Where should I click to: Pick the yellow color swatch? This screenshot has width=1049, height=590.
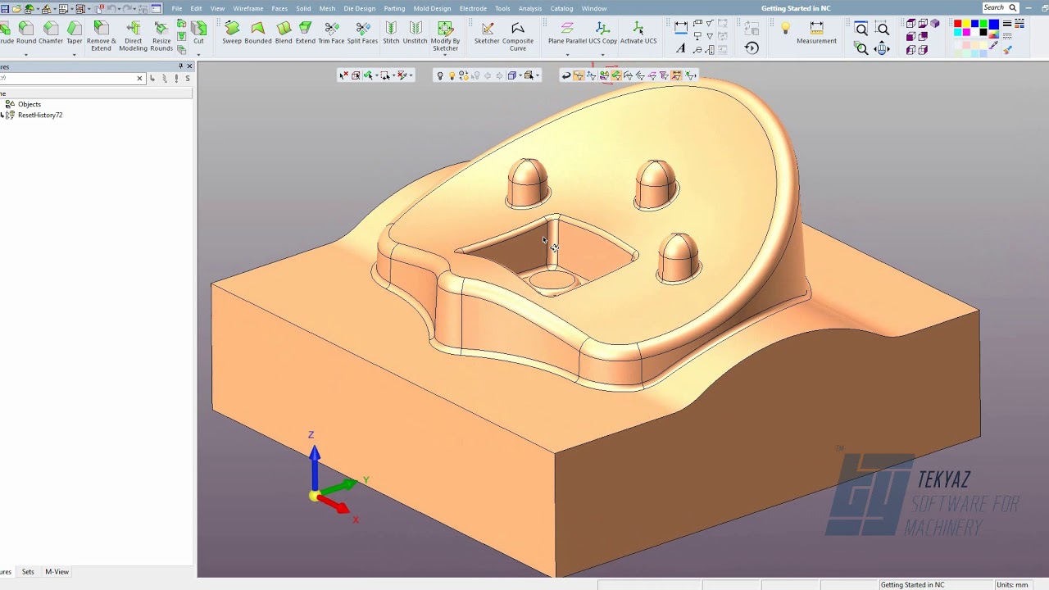[966, 24]
